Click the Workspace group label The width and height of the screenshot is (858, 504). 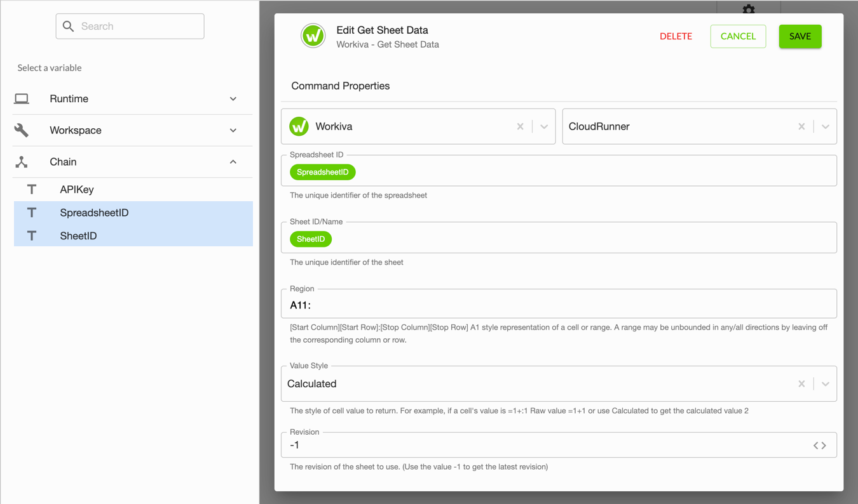pos(76,130)
